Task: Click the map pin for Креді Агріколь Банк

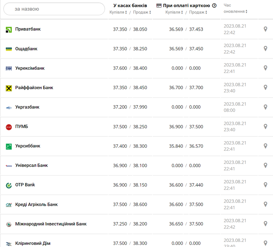Action: [265, 204]
